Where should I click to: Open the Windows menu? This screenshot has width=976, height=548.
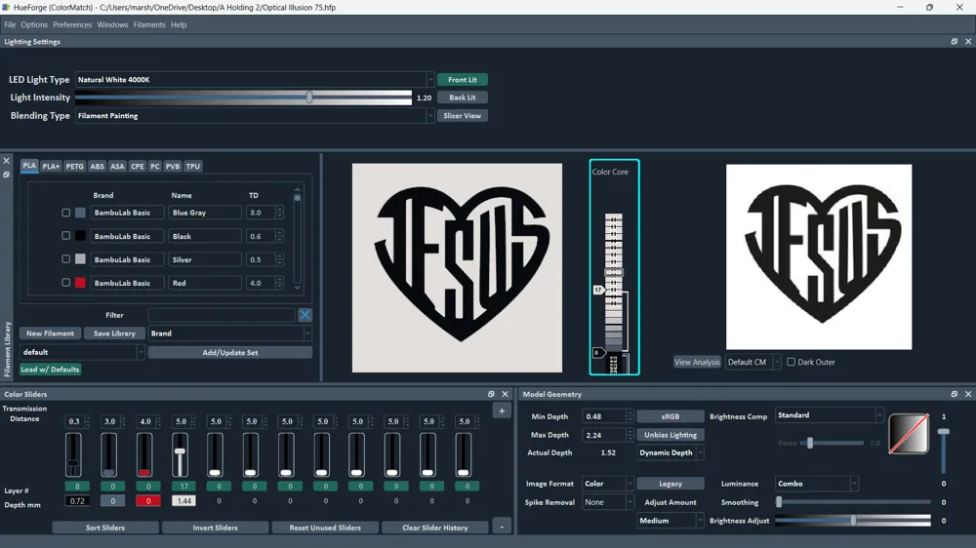112,25
